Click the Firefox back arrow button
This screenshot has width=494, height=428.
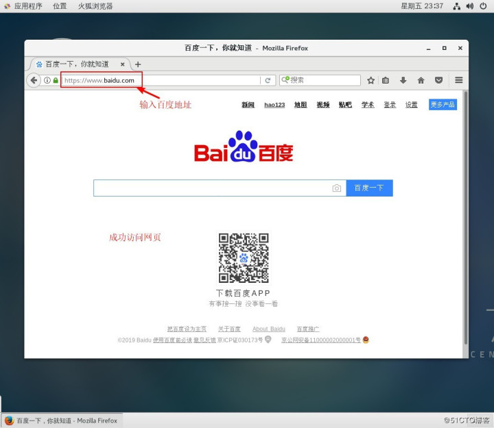[34, 80]
